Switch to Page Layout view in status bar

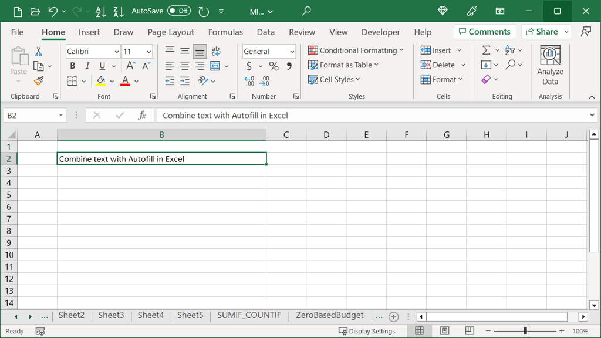point(444,331)
